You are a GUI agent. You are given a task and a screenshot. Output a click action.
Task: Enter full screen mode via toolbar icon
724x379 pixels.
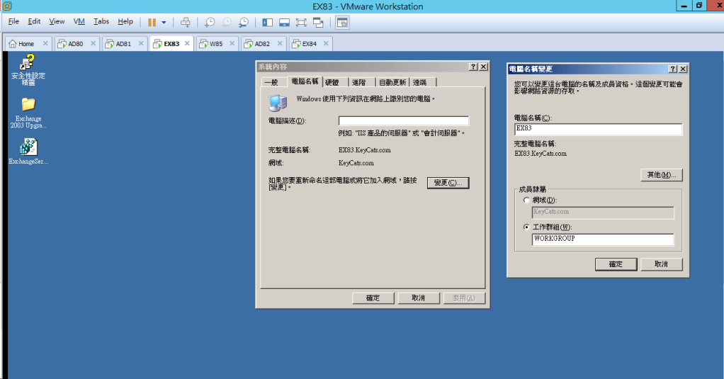[x=300, y=22]
